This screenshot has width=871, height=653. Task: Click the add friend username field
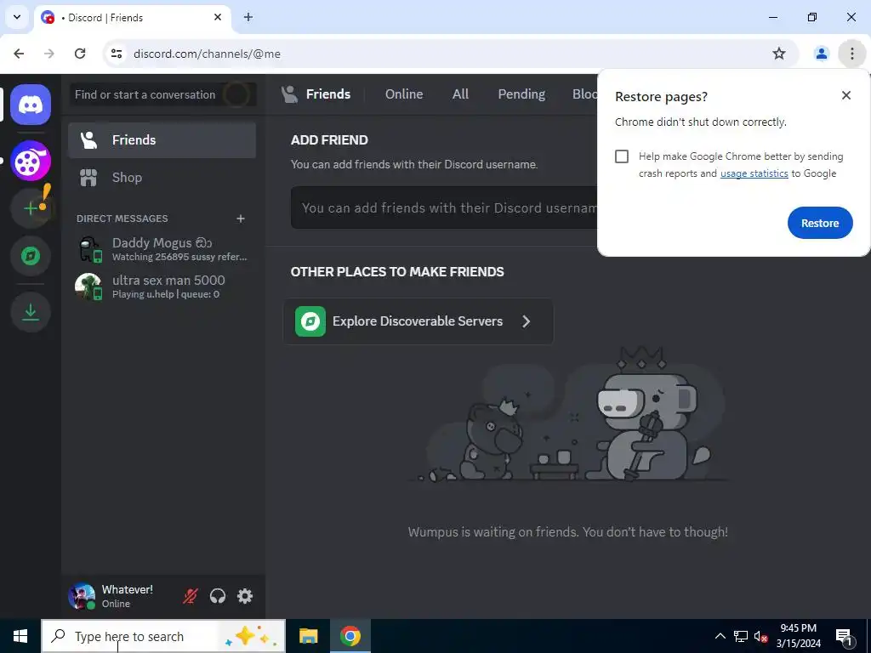point(444,207)
